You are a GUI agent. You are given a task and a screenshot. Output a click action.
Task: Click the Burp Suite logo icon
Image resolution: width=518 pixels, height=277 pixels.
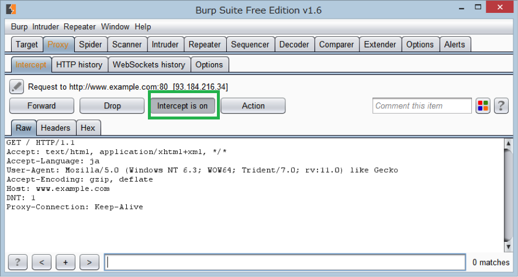coord(11,9)
